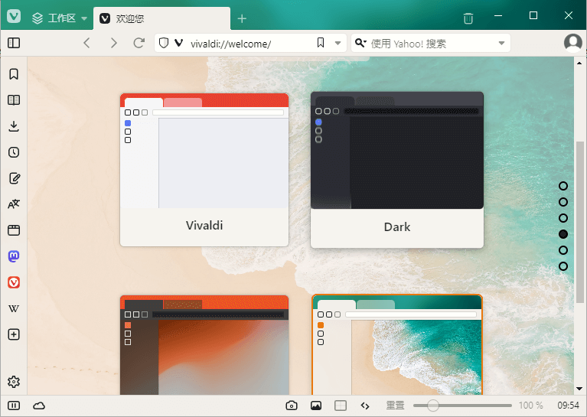Click the vertical scrollbar thumb
The height and width of the screenshot is (417, 587).
click(x=579, y=222)
